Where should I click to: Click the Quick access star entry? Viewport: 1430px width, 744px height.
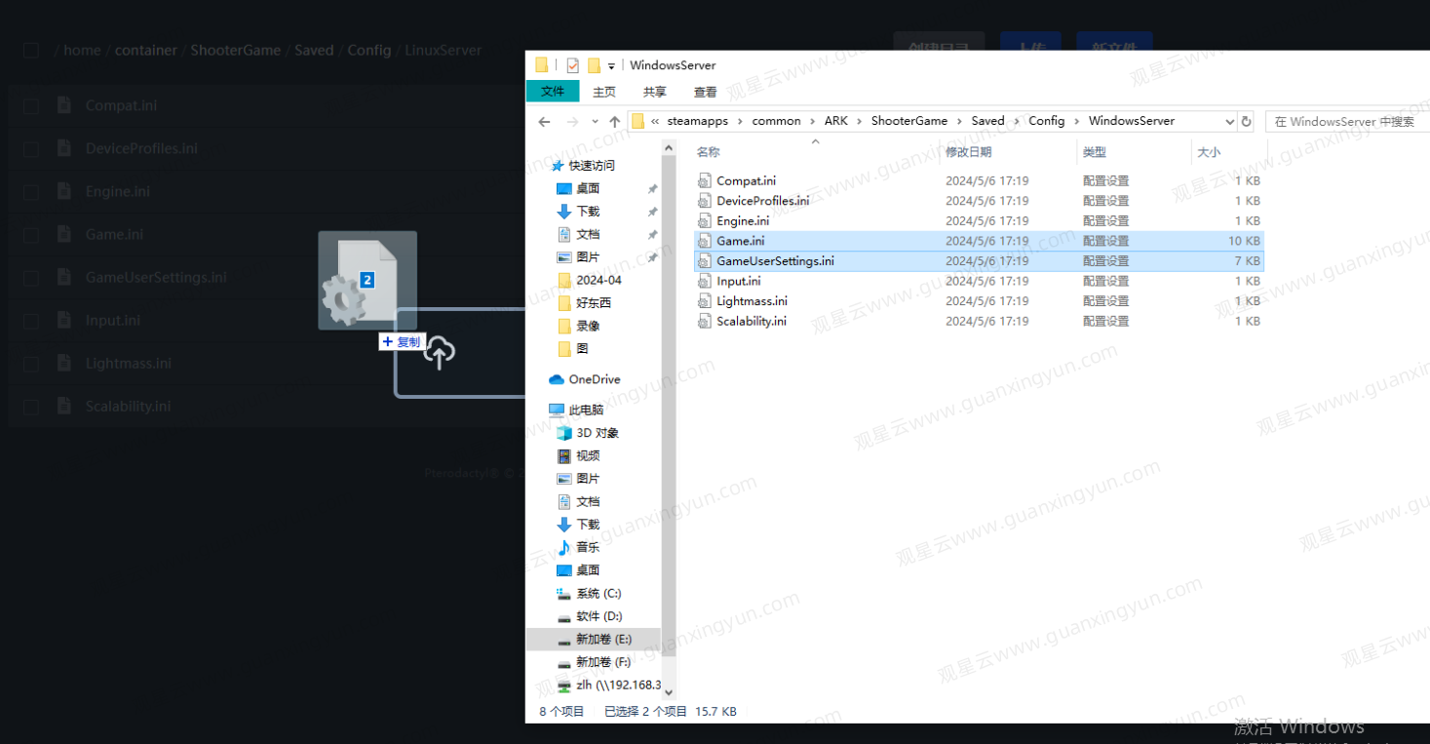pos(591,166)
